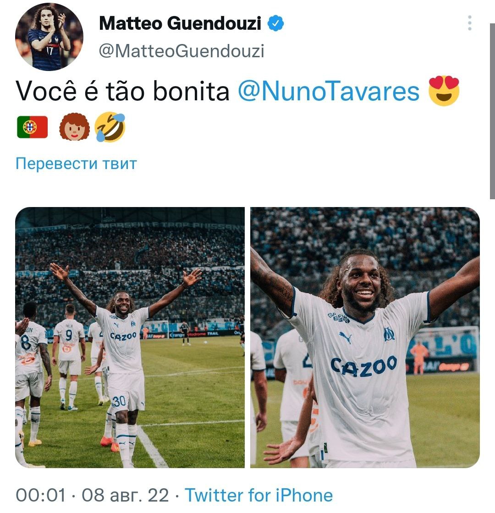Open the Twitter for iPhone source link
Image resolution: width=495 pixels, height=513 pixels.
(259, 495)
